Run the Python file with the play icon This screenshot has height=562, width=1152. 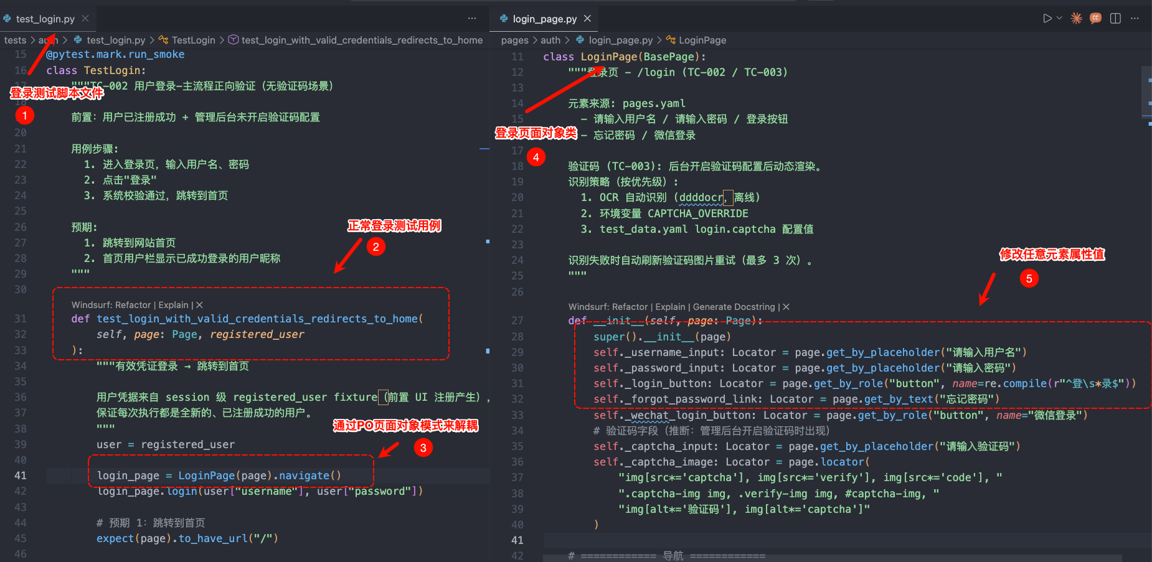coord(1047,19)
